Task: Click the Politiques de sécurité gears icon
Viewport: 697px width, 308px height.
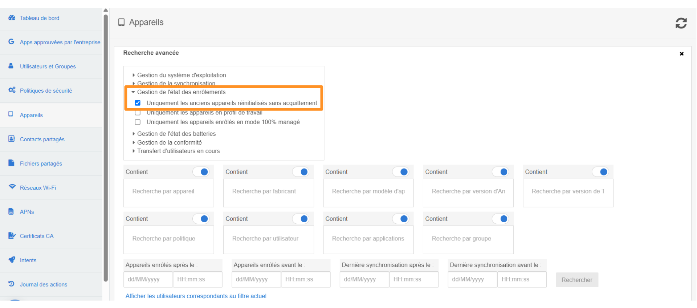Action: pyautogui.click(x=12, y=90)
